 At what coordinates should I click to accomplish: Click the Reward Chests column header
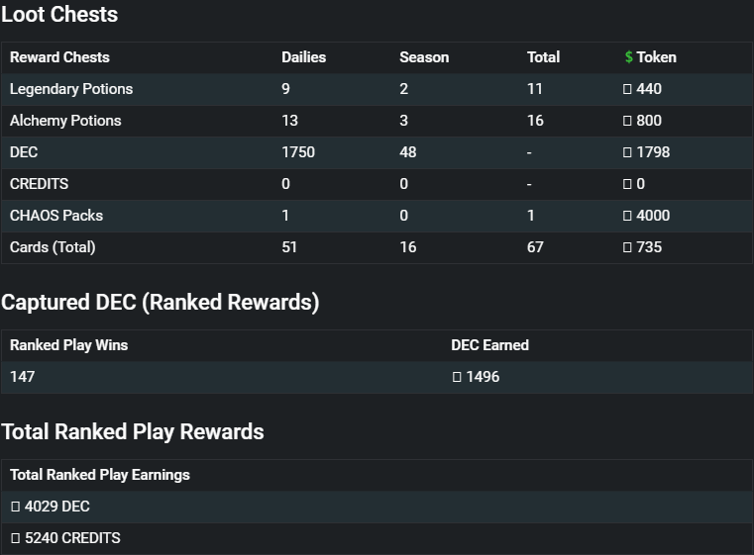coord(59,57)
